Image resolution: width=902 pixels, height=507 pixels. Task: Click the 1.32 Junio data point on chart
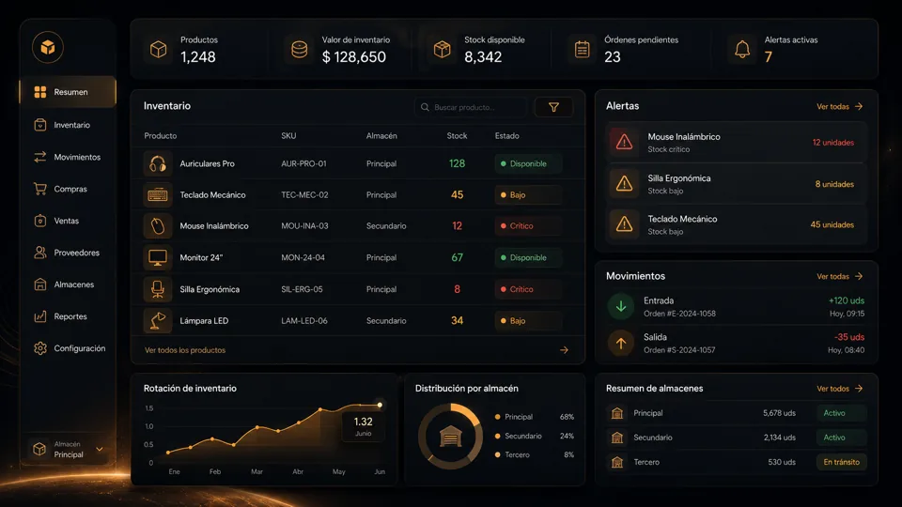[x=380, y=406]
